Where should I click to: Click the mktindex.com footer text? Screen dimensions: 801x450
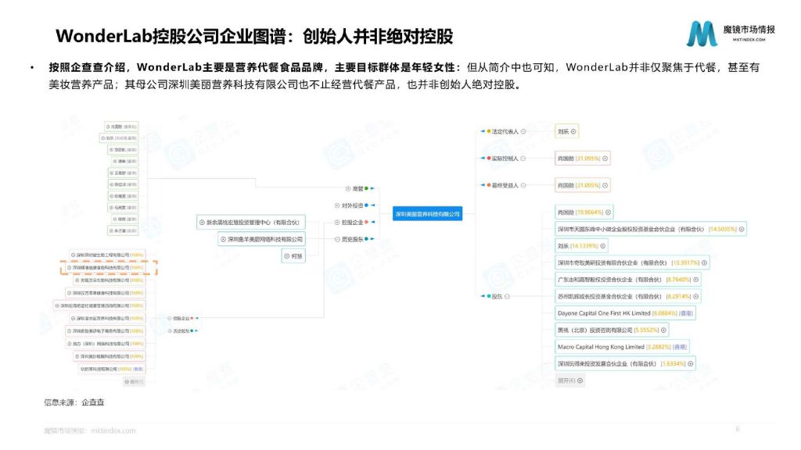[113, 430]
